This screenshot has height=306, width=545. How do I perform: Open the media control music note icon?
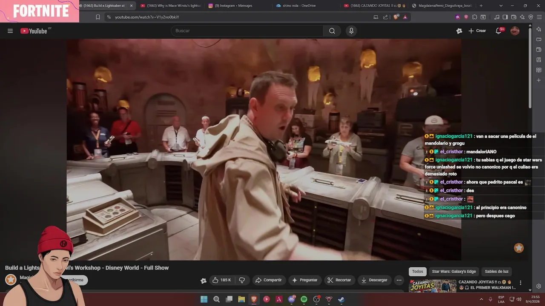pyautogui.click(x=496, y=17)
